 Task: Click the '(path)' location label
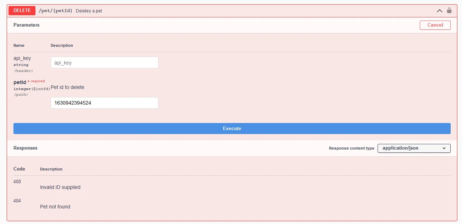(21, 95)
